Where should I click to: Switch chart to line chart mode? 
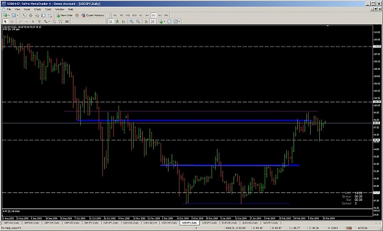click(124, 21)
